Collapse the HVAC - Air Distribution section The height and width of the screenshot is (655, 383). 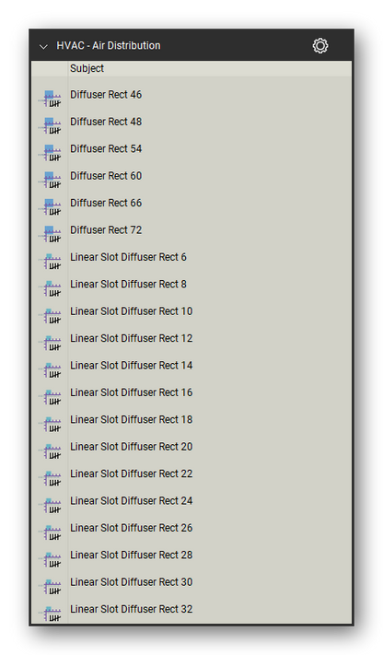click(43, 46)
